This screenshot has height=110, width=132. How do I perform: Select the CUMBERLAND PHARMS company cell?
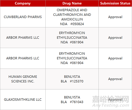(x=23, y=17)
